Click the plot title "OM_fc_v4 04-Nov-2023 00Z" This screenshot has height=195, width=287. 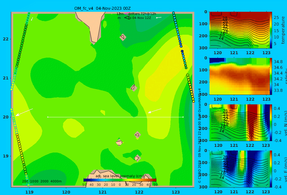102,8
